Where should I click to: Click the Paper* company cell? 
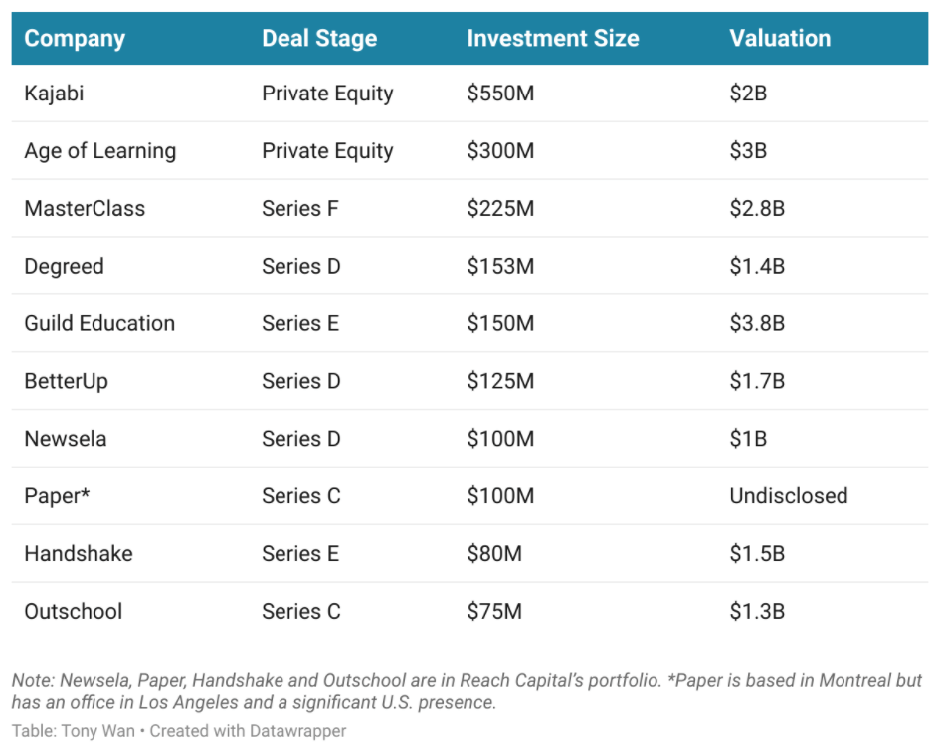coord(57,496)
